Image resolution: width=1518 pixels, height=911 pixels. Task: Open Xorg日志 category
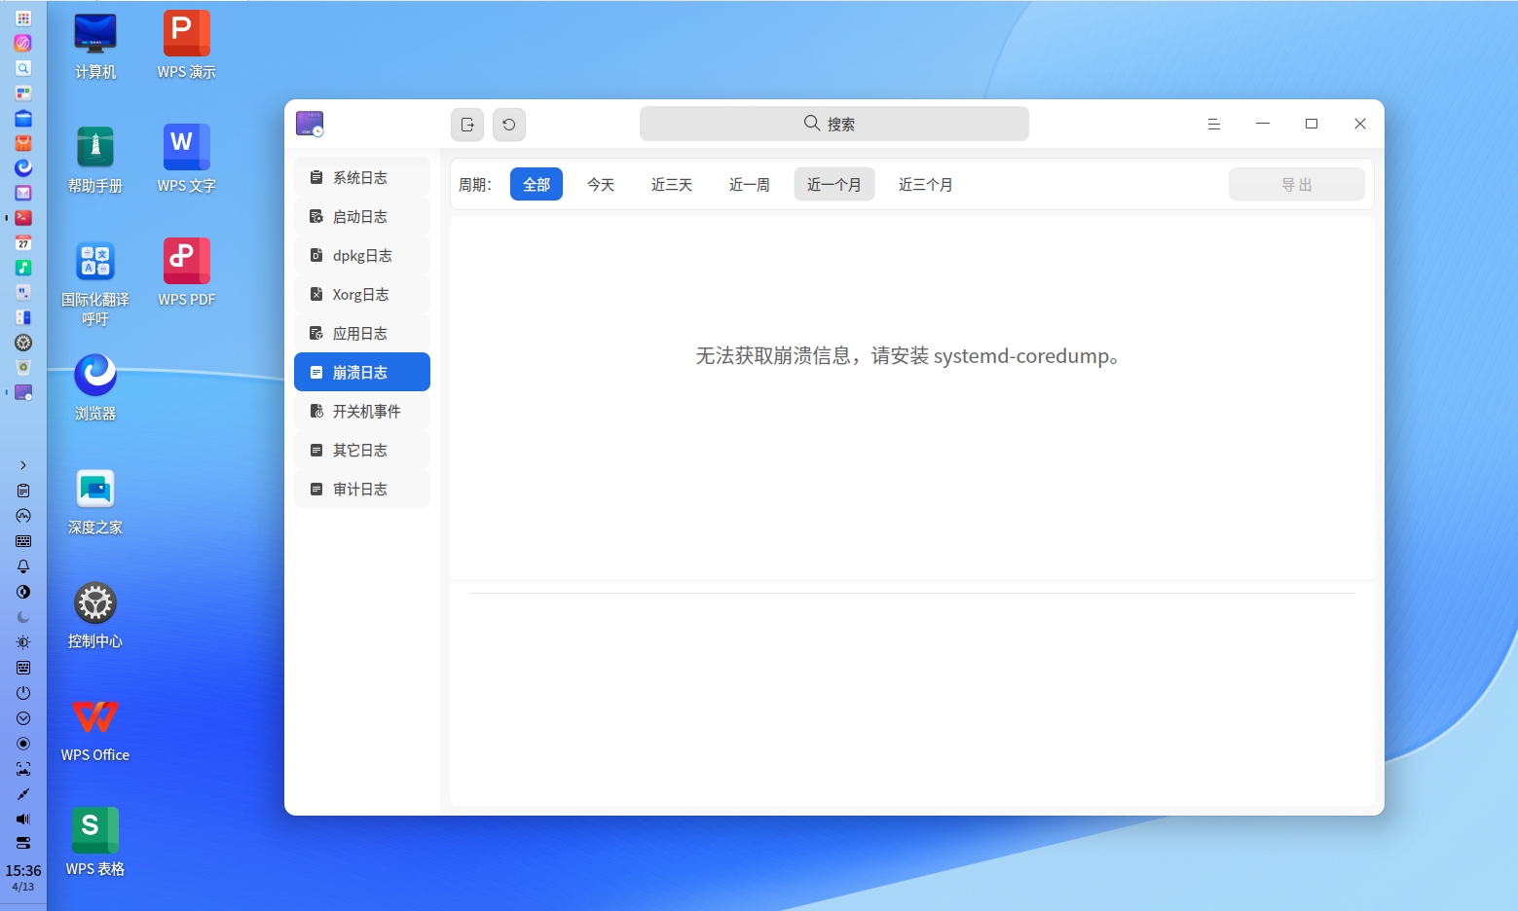(362, 294)
